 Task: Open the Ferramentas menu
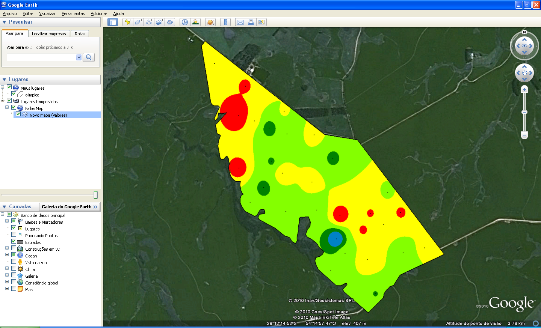pos(73,14)
